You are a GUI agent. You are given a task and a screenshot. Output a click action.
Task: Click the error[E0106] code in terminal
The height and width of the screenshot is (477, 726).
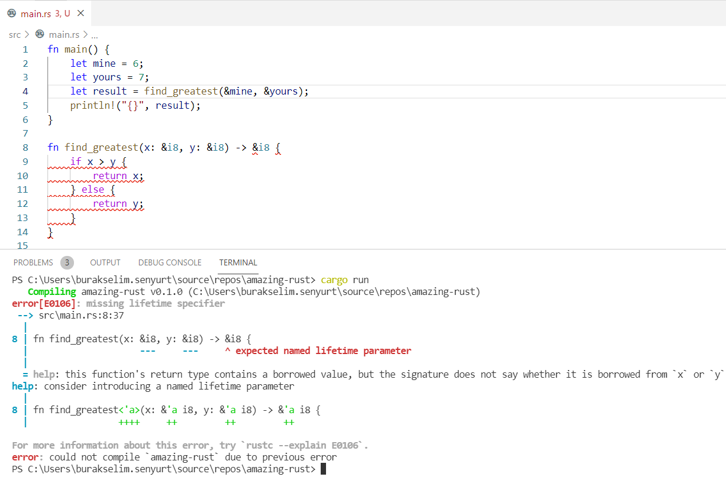(44, 304)
